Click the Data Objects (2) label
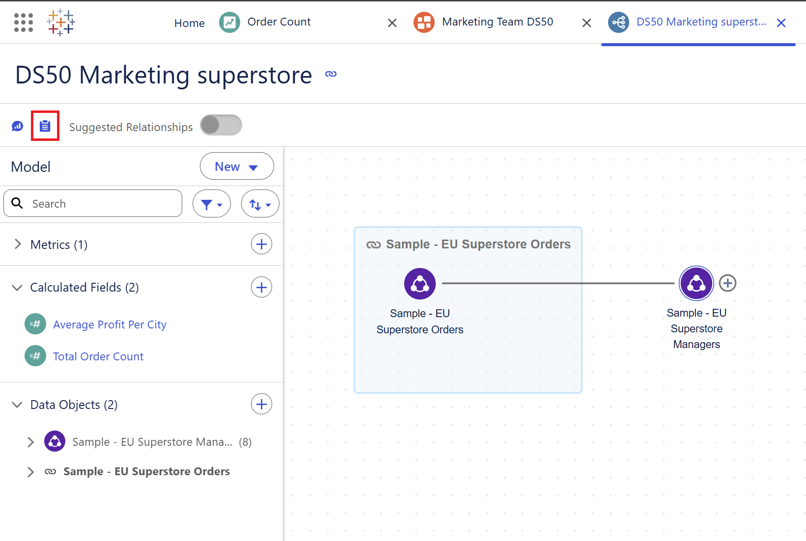The image size is (806, 541). tap(74, 405)
